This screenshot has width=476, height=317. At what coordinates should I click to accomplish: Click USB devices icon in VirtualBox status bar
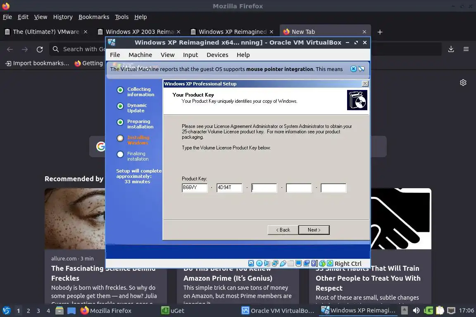[283, 263]
